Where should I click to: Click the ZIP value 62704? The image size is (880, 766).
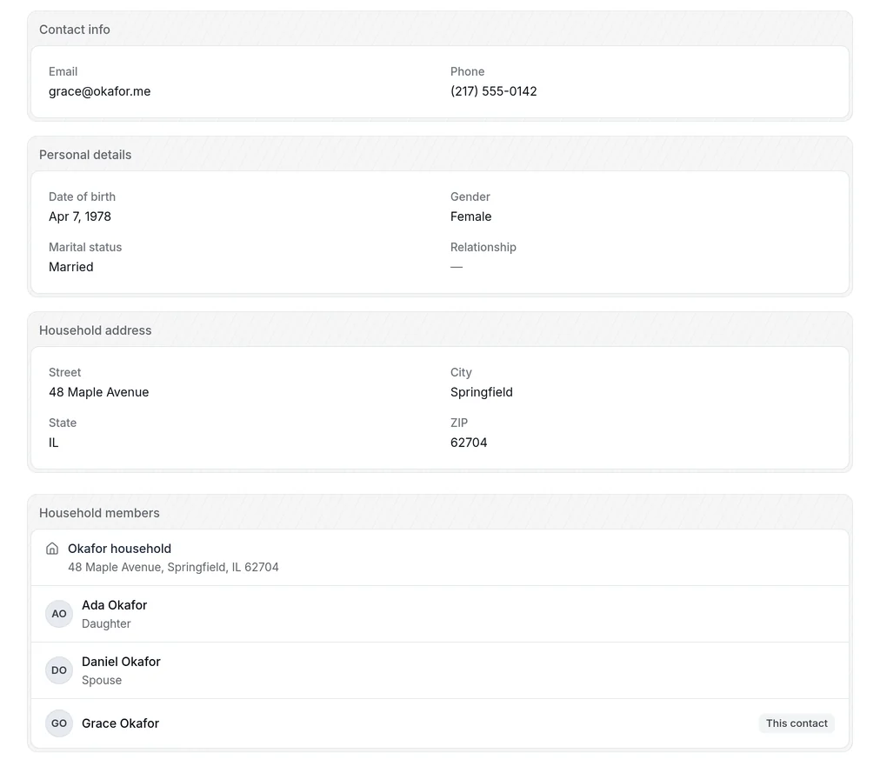(469, 443)
